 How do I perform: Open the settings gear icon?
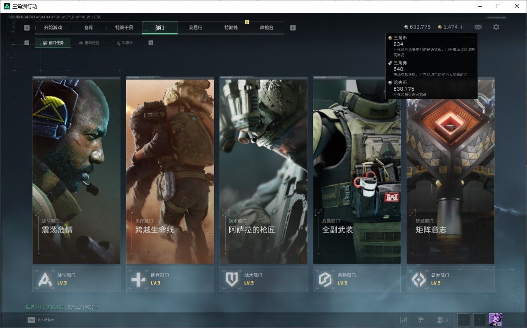coord(496,27)
